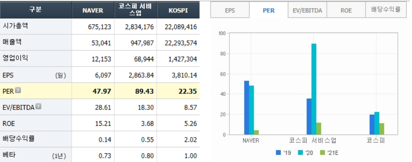This screenshot has width=412, height=162.
Task: Select the 영업이익 row label
Action: point(15,58)
